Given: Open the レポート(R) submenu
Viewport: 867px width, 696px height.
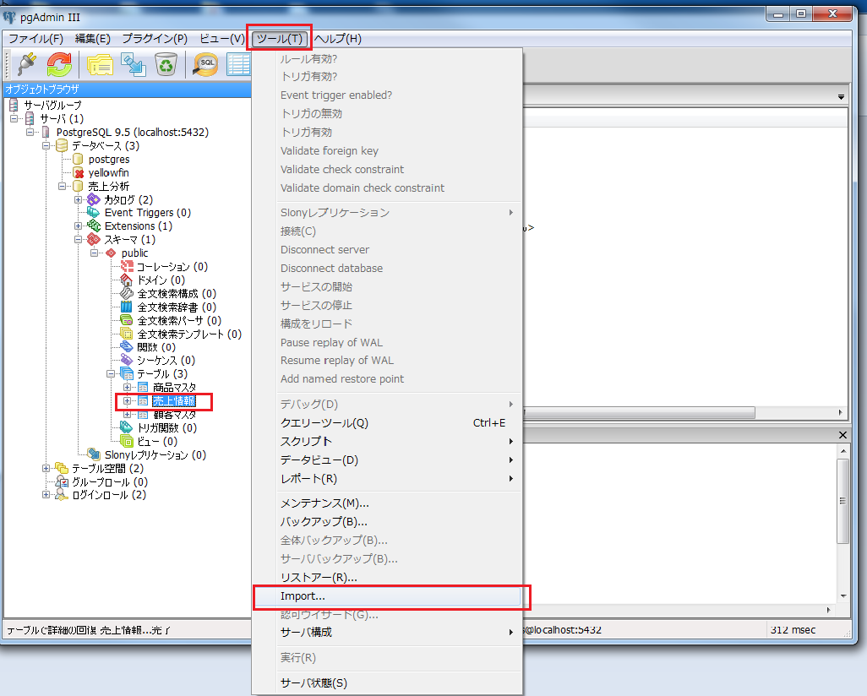Looking at the screenshot, I should tap(387, 479).
